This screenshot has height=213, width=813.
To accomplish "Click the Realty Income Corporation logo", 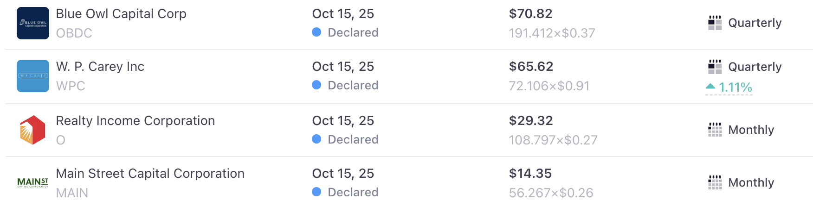I will coord(33,130).
